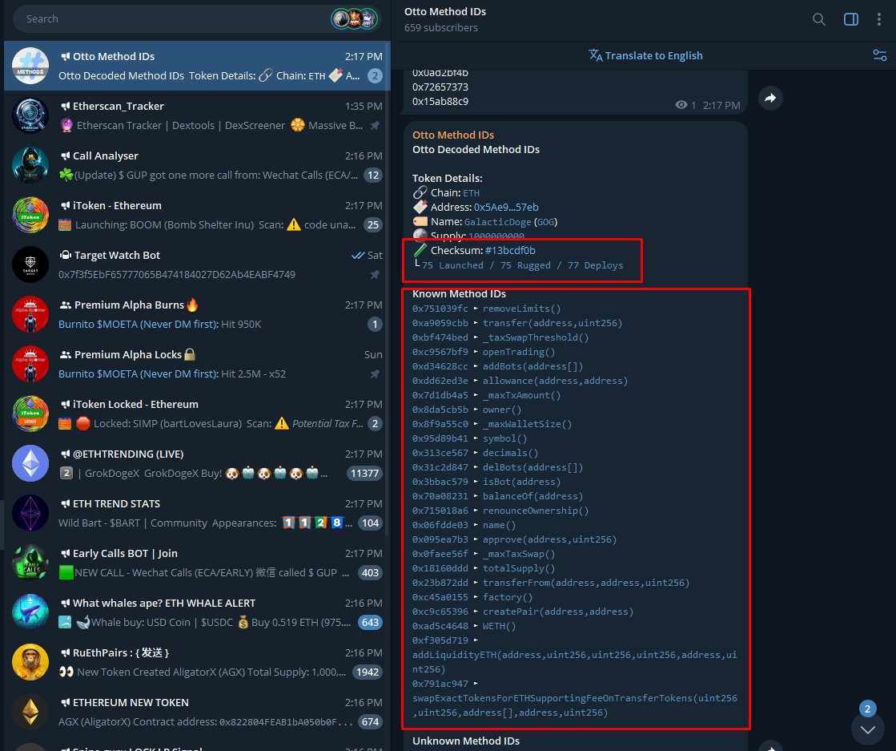The image size is (896, 751).
Task: Open the story avatars beside Search
Action: (x=355, y=19)
